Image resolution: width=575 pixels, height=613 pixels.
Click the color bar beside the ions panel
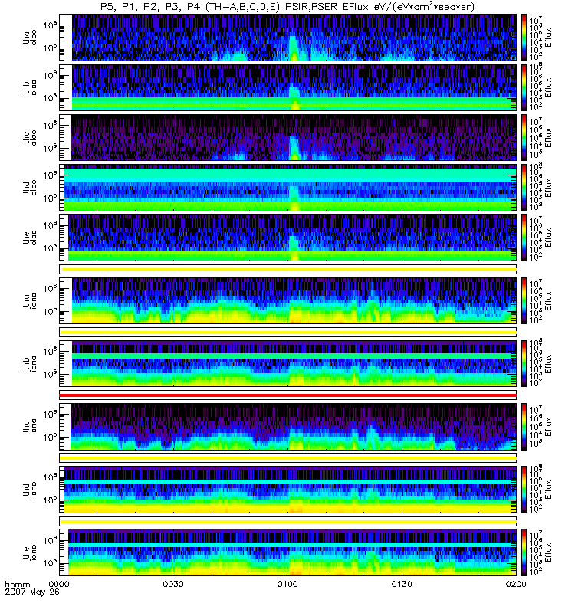[524, 552]
